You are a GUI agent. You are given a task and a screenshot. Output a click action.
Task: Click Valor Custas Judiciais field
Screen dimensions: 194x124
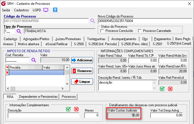(x=123, y=115)
